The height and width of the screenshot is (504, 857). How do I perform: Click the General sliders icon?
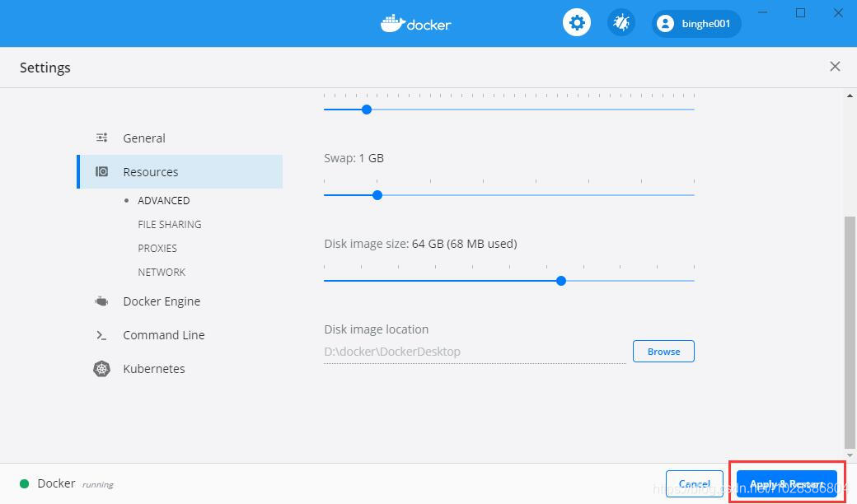[101, 138]
